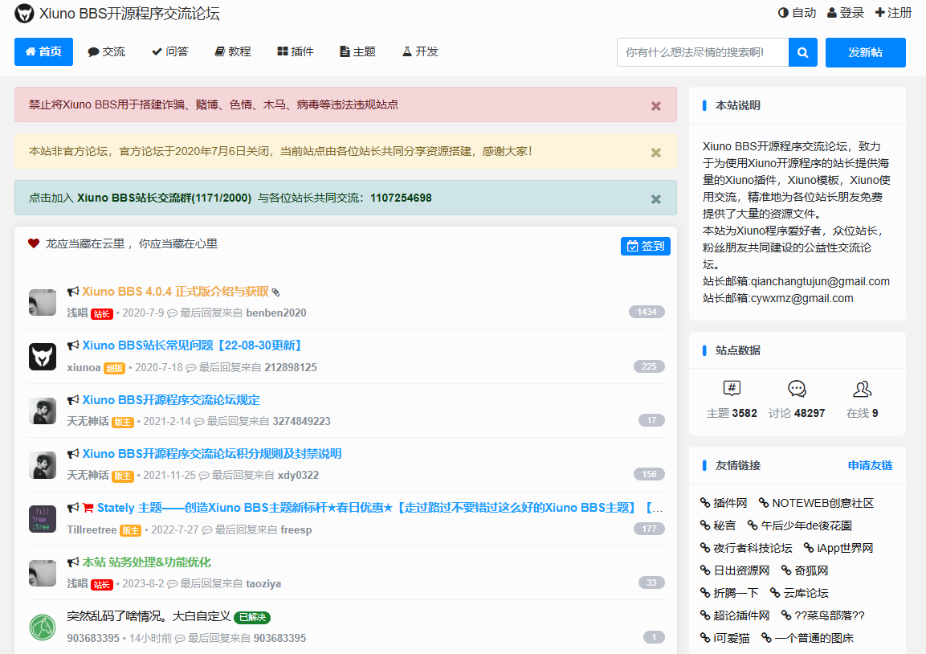Image resolution: width=926 pixels, height=654 pixels.
Task: Open the 一个普通的图床 friend link
Action: [807, 637]
